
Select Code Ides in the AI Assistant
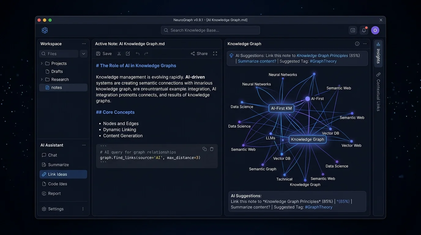[x=63, y=184]
